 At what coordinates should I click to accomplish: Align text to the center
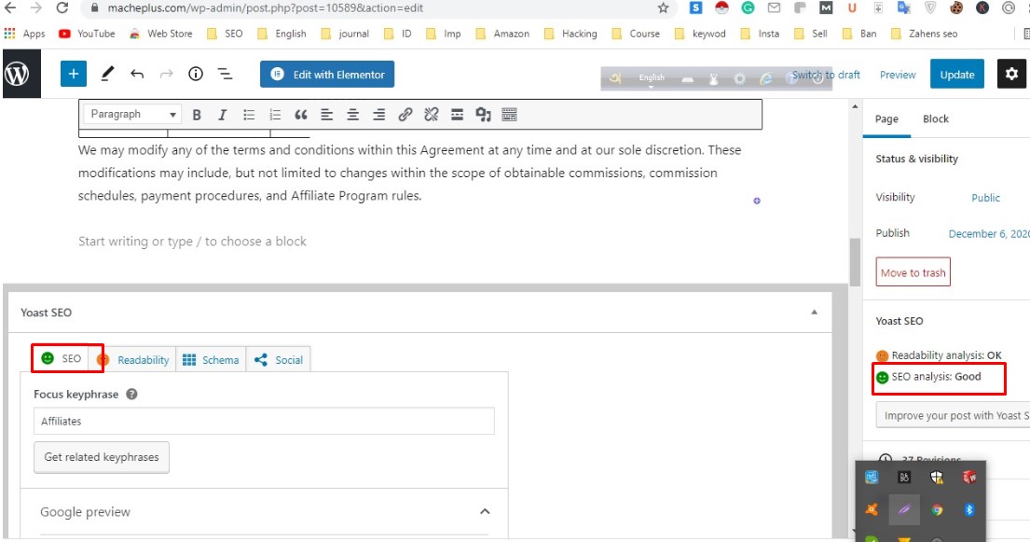point(352,114)
